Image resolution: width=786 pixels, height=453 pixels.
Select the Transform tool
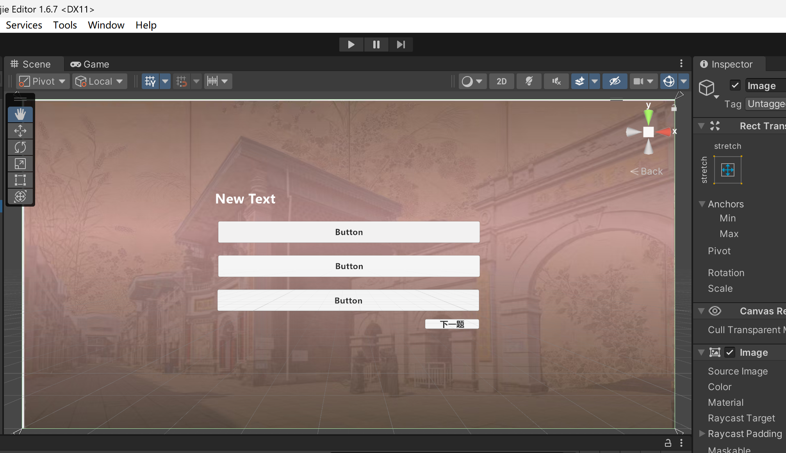20,196
